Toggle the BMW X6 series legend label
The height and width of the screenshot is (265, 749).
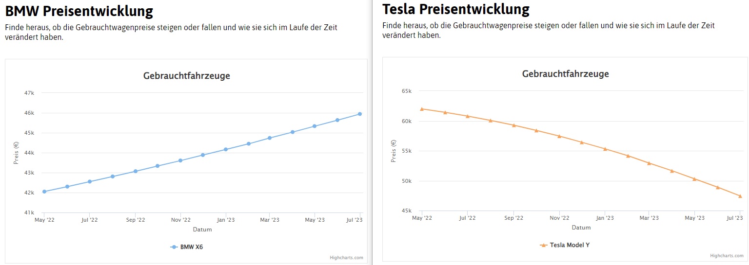[x=191, y=247]
